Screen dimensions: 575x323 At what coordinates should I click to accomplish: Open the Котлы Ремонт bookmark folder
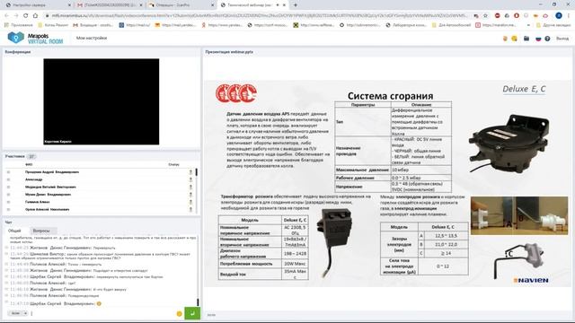pos(54,25)
